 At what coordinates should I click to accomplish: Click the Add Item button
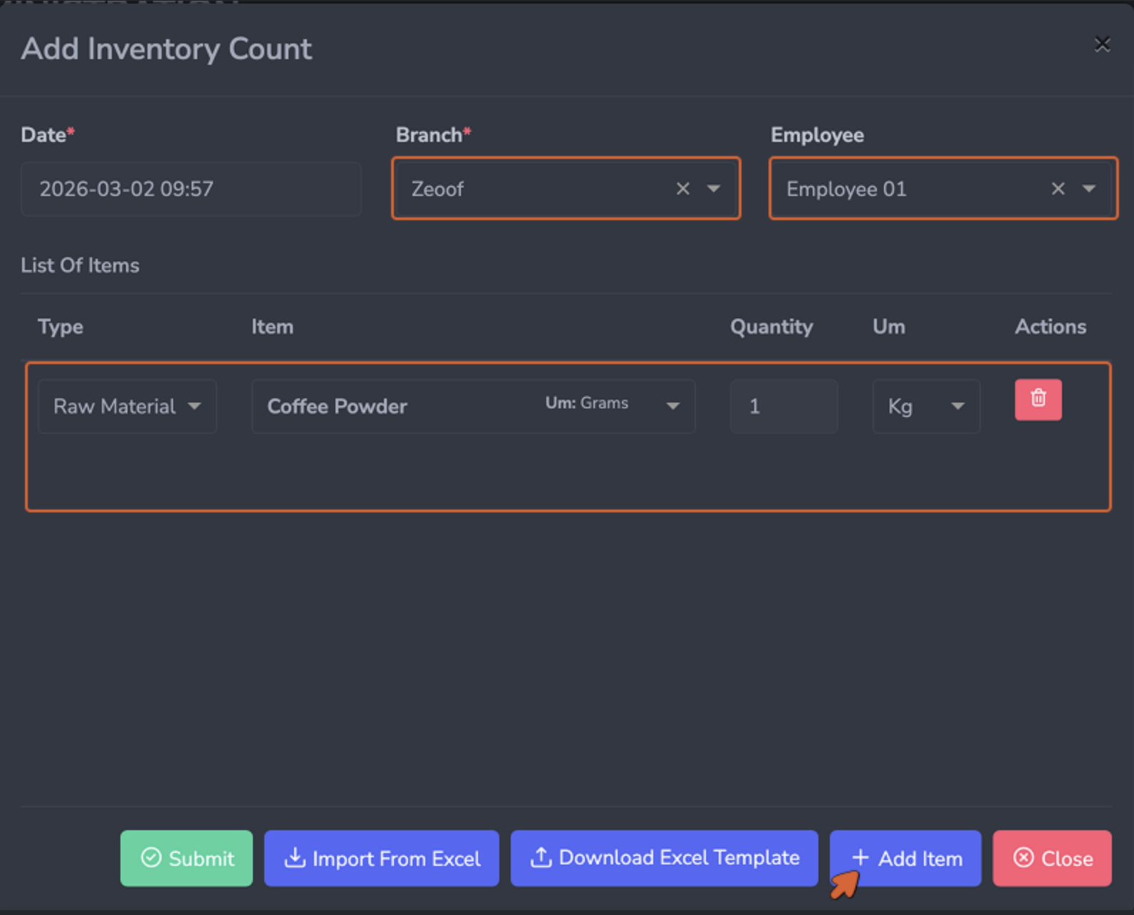(x=905, y=858)
